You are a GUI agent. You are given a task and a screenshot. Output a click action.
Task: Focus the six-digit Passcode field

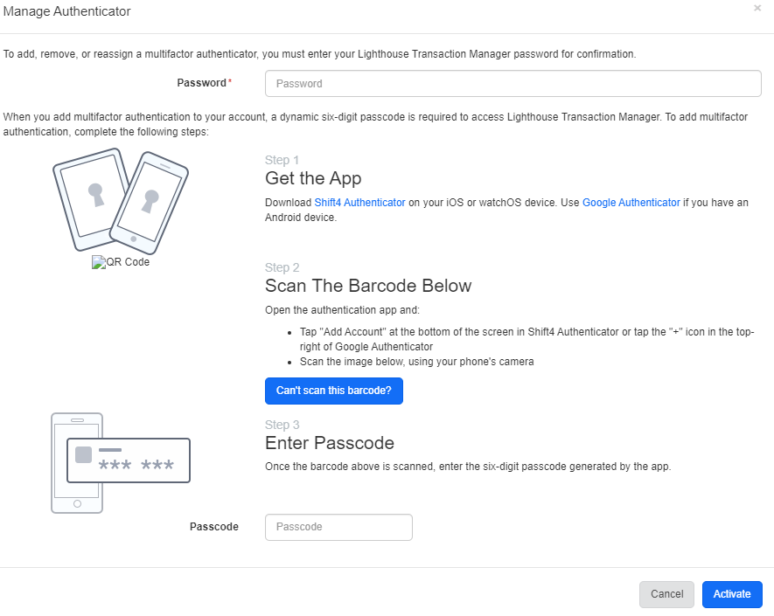pos(338,527)
